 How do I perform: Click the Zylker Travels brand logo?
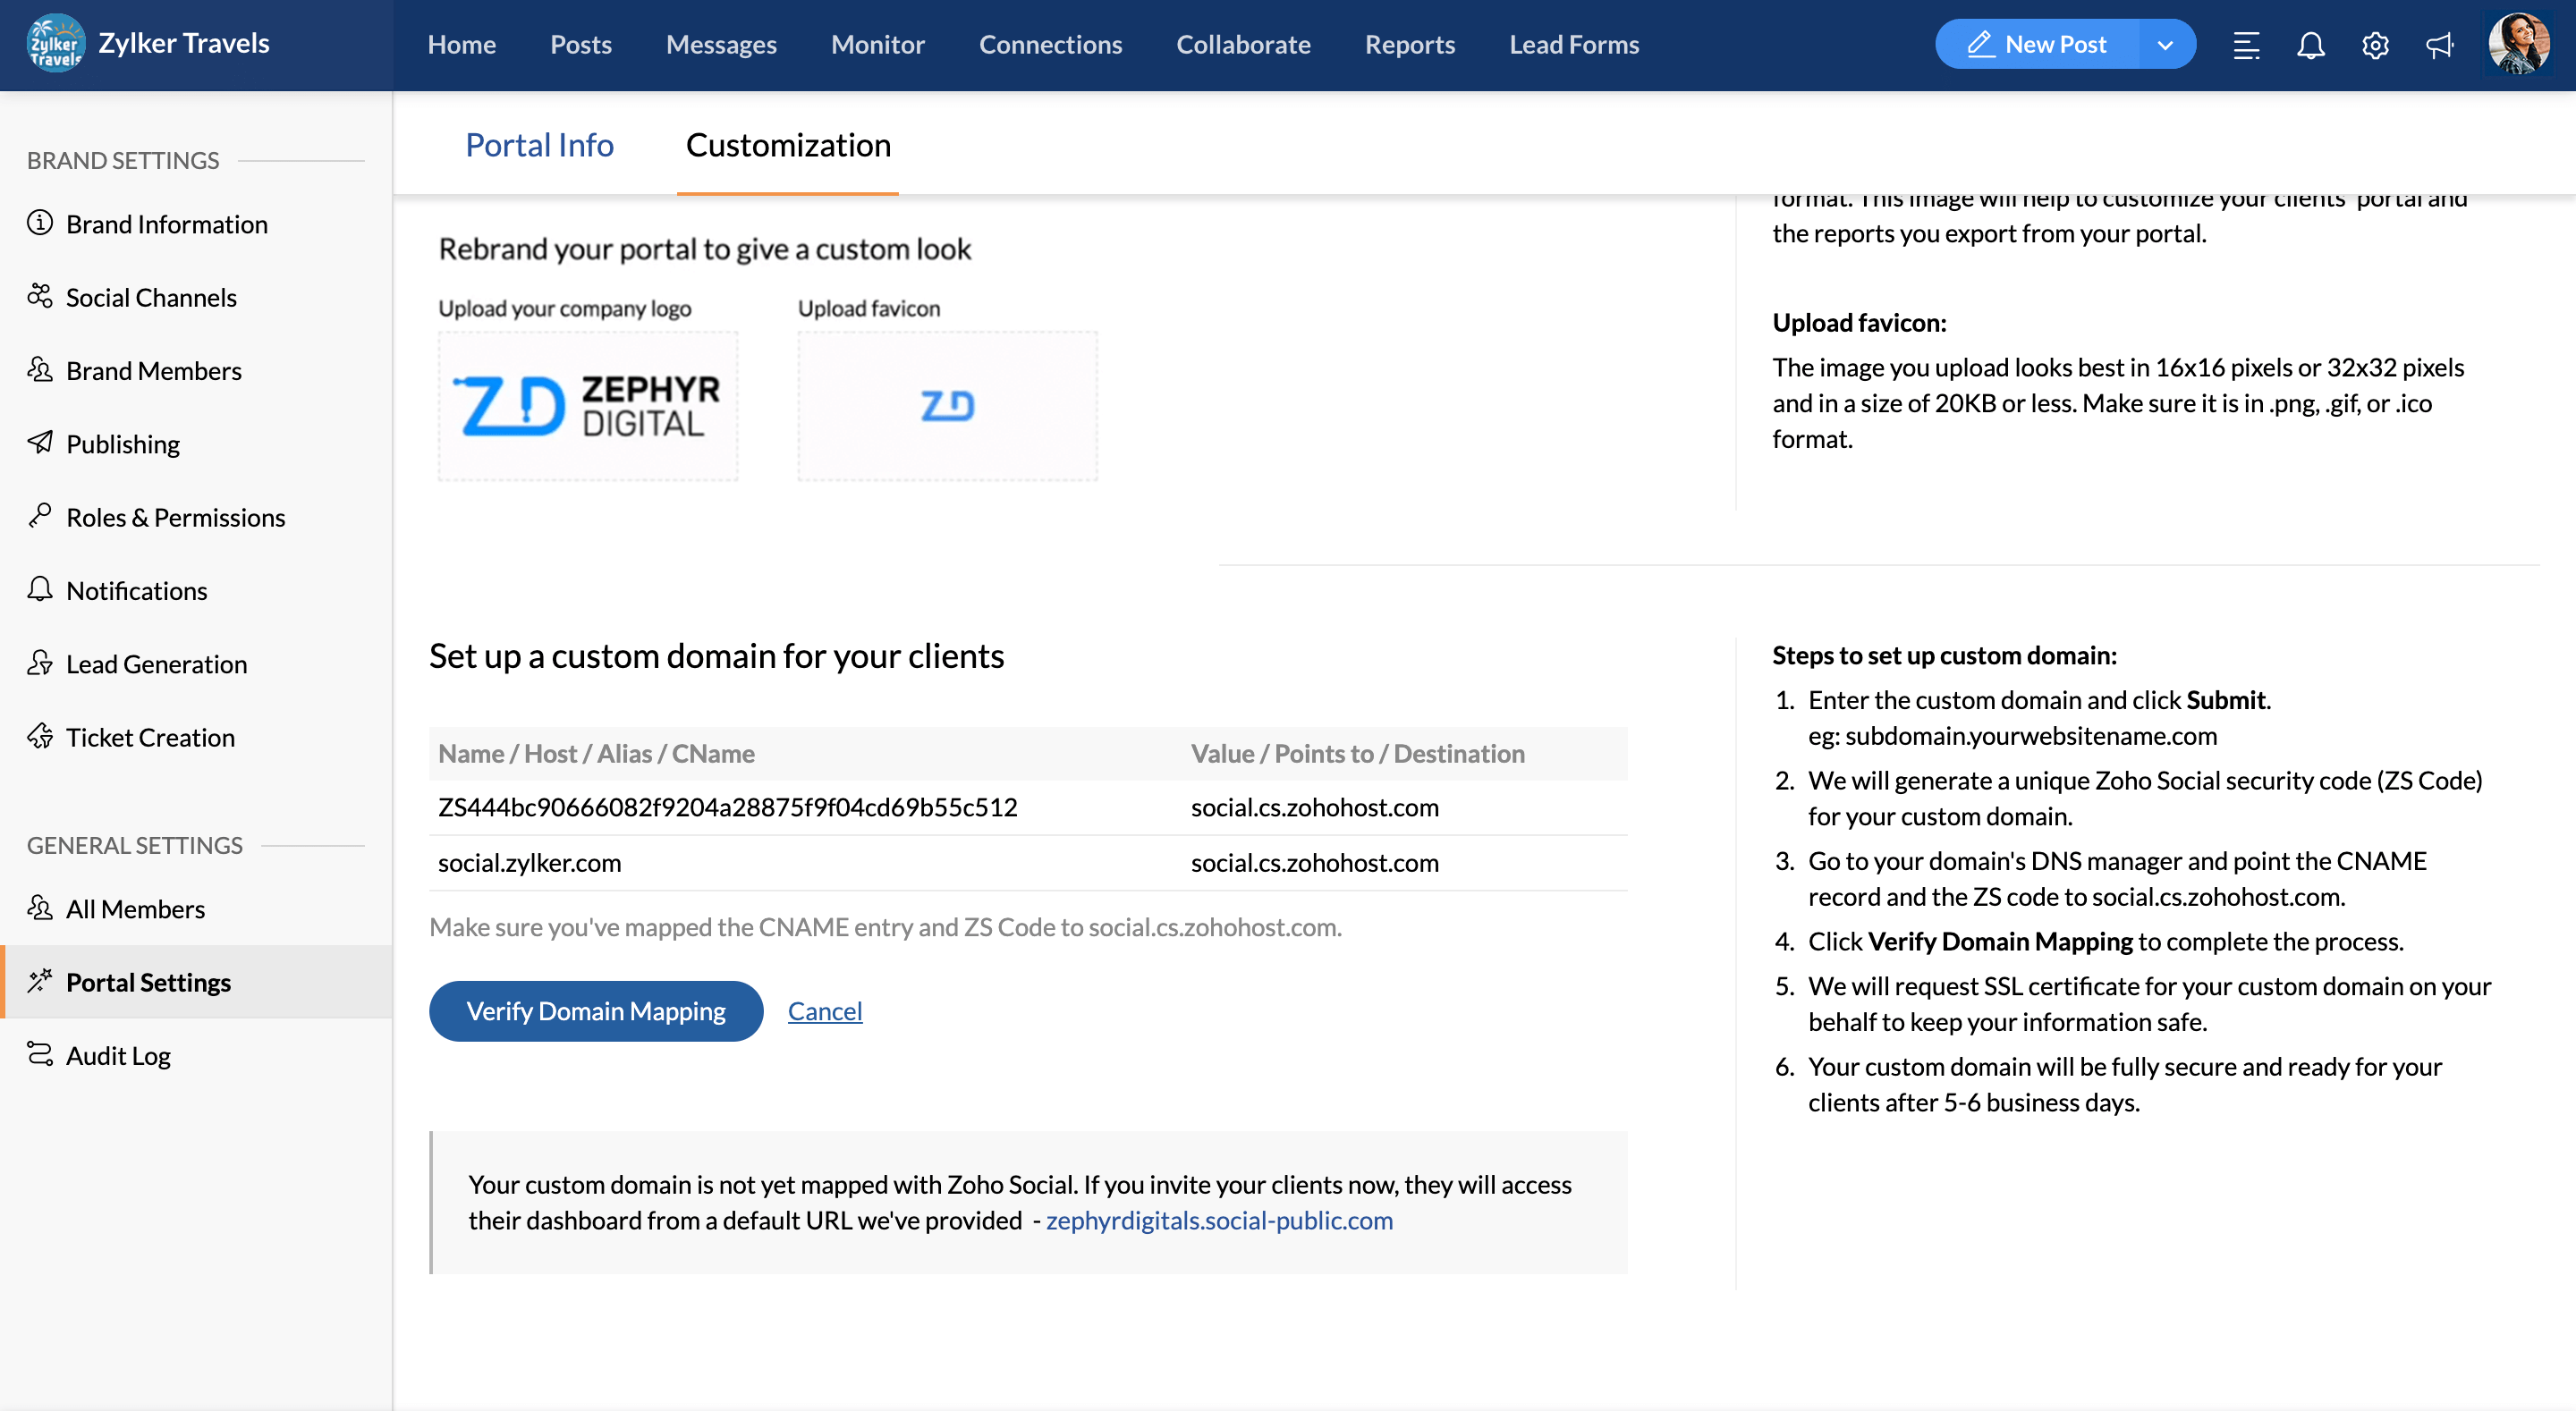56,44
